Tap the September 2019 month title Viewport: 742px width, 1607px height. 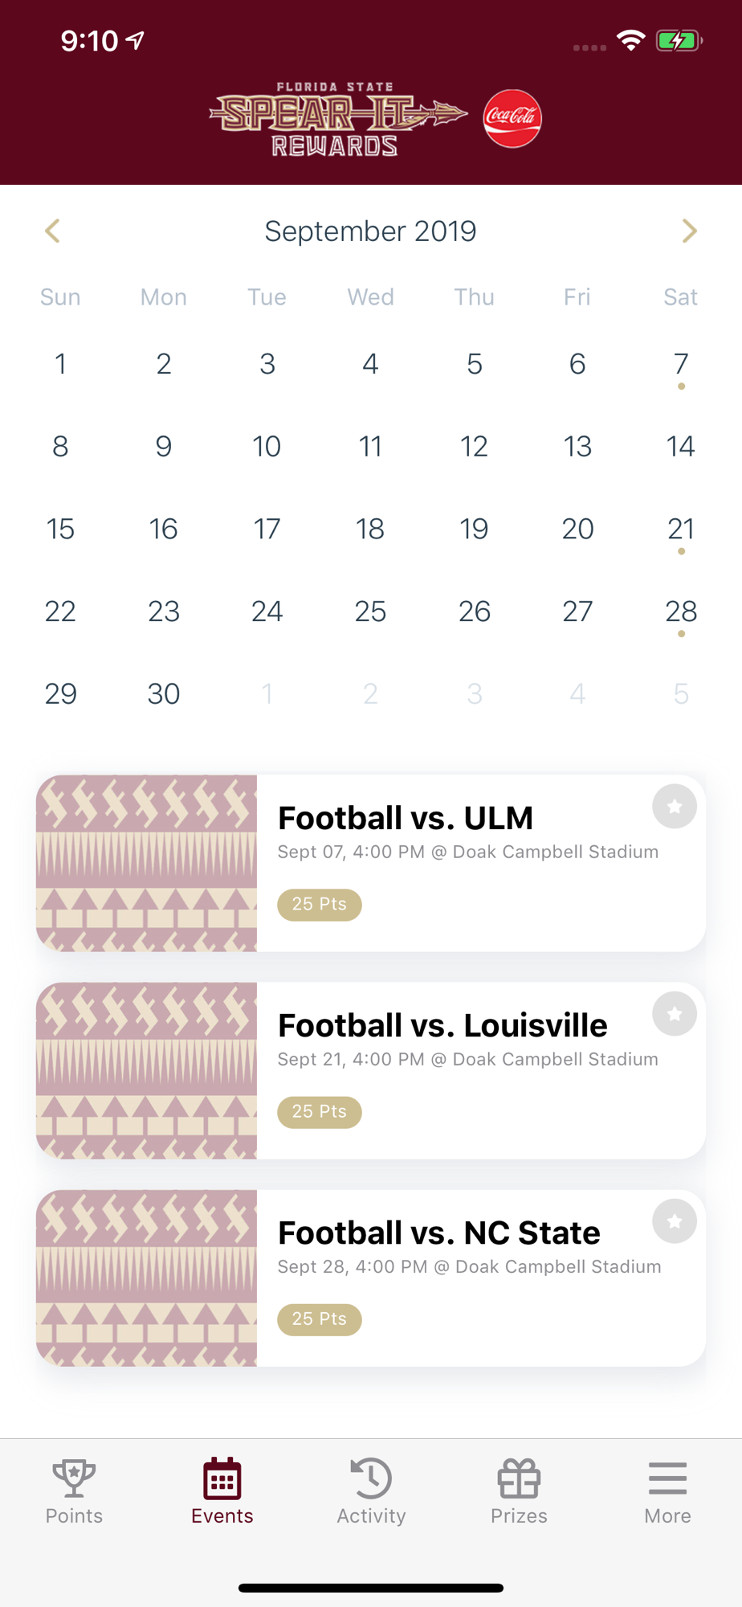click(x=370, y=231)
